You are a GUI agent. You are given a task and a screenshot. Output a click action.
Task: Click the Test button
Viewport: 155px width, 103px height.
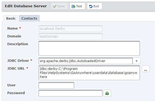click(x=77, y=6)
